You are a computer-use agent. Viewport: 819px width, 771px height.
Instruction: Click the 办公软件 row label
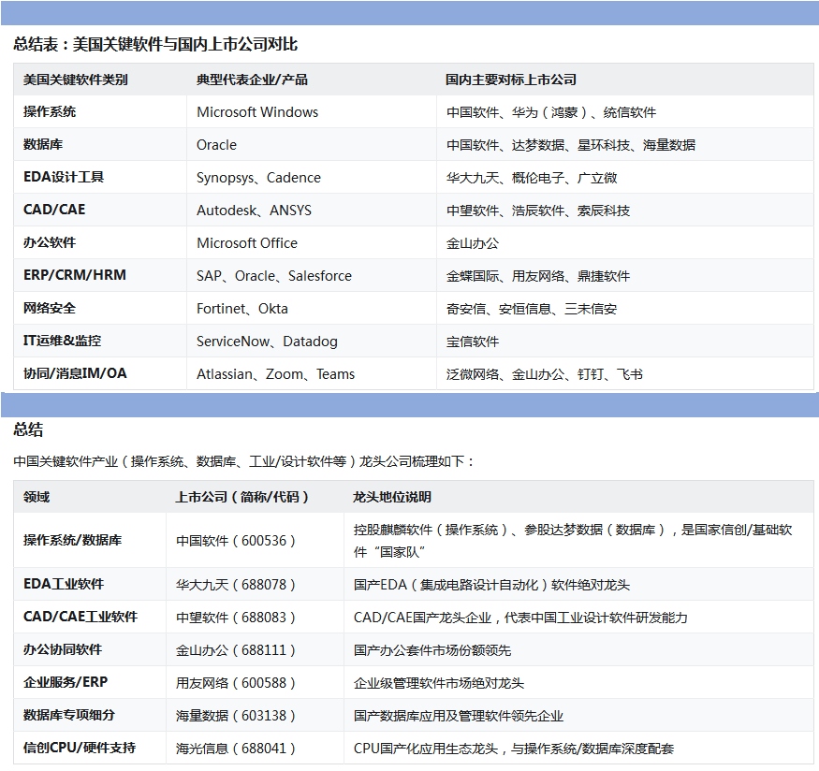pos(50,242)
